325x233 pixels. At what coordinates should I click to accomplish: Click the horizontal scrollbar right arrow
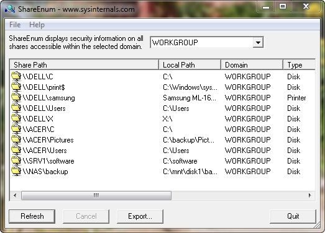pos(310,195)
